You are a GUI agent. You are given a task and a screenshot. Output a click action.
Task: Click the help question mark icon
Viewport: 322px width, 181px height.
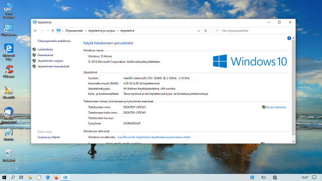289,38
